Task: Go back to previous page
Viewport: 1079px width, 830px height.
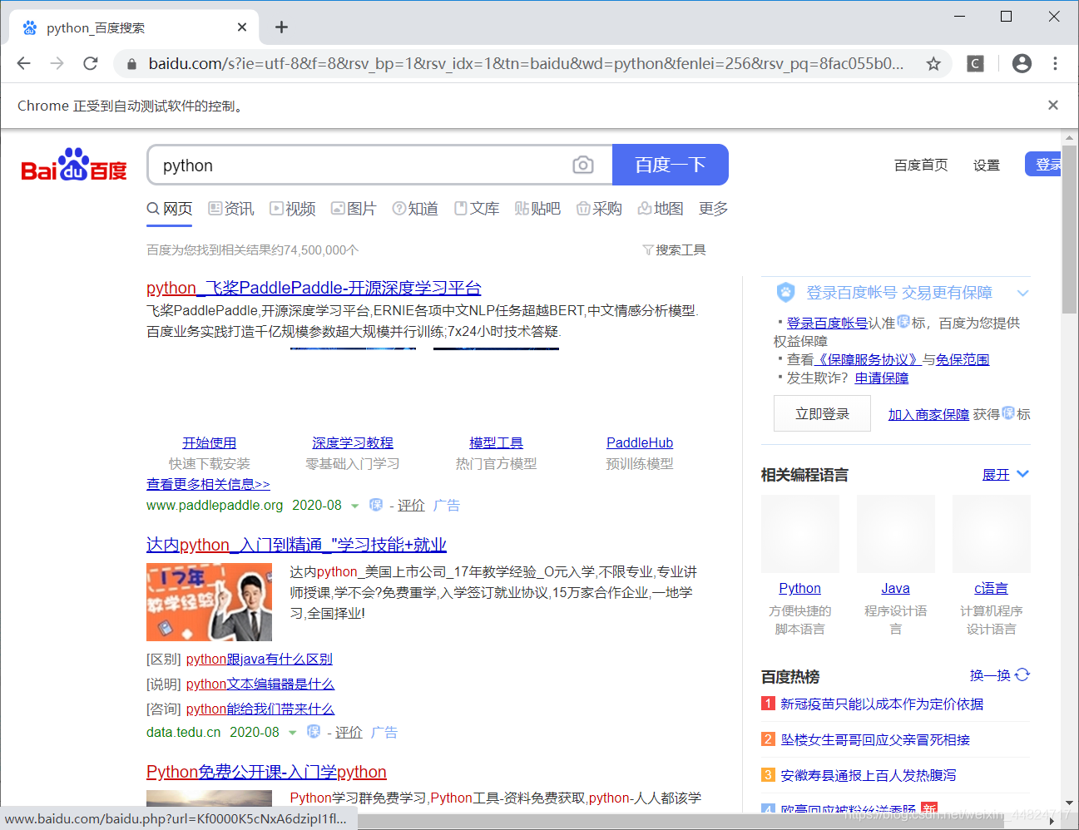Action: point(23,63)
